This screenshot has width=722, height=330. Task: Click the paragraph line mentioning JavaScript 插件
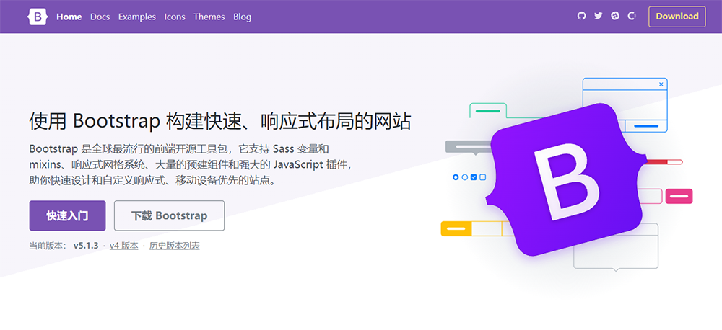point(191,164)
